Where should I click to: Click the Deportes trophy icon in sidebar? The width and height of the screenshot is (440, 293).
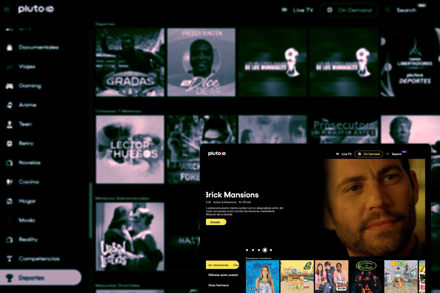pyautogui.click(x=10, y=278)
